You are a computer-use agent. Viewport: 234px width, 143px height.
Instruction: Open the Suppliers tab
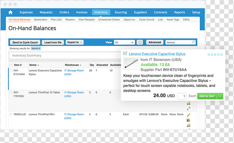pos(140,12)
